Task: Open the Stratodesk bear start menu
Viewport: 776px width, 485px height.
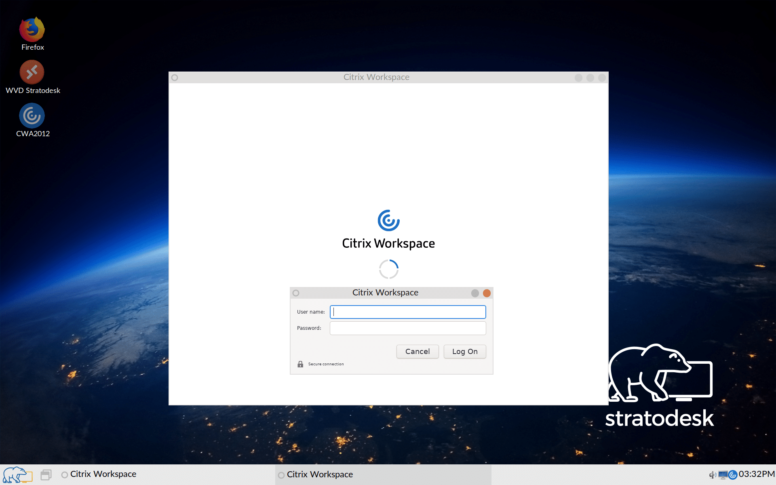Action: tap(17, 474)
